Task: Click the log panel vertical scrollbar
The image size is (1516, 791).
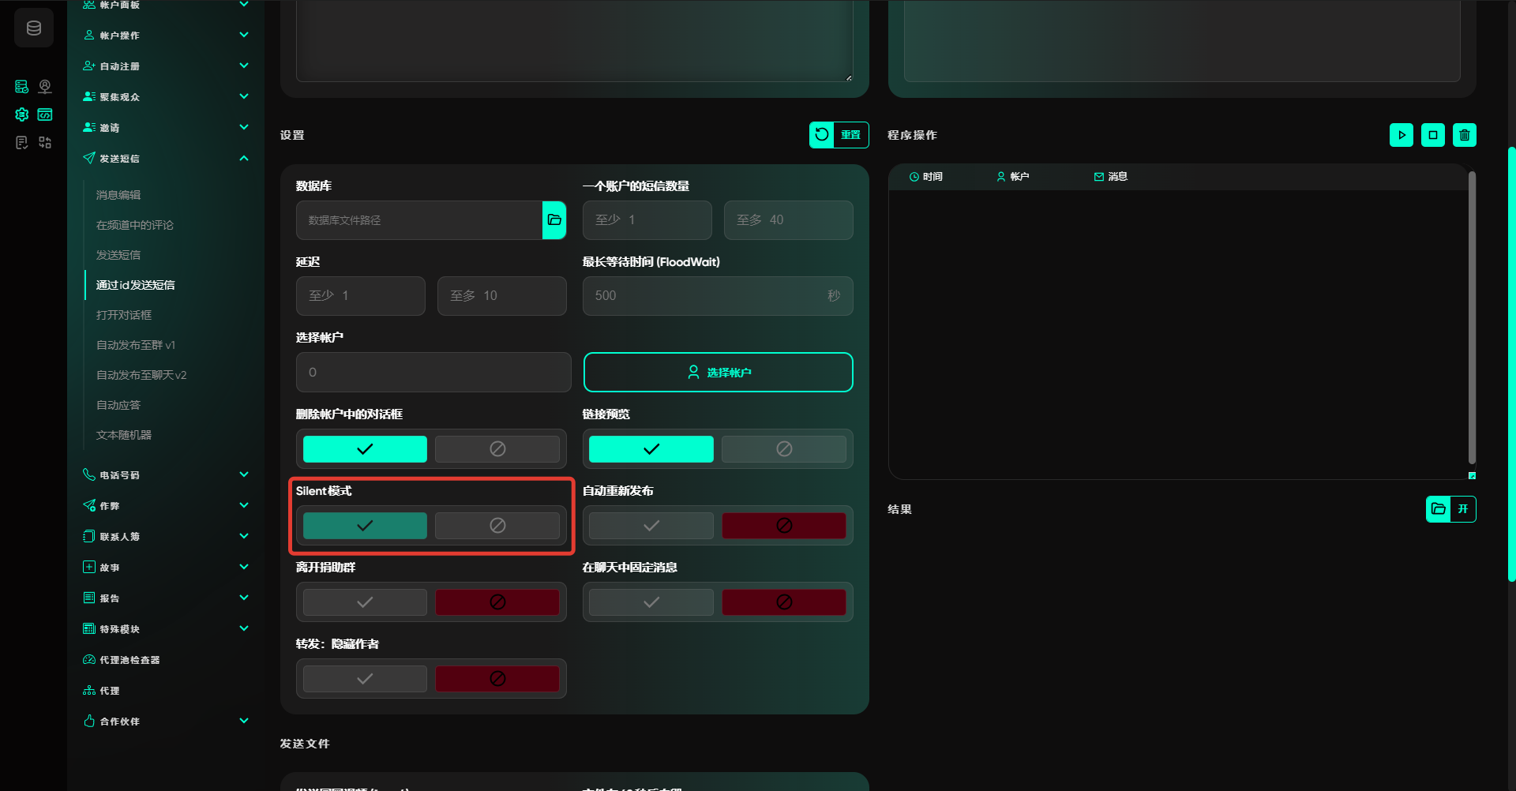Action: [x=1472, y=316]
